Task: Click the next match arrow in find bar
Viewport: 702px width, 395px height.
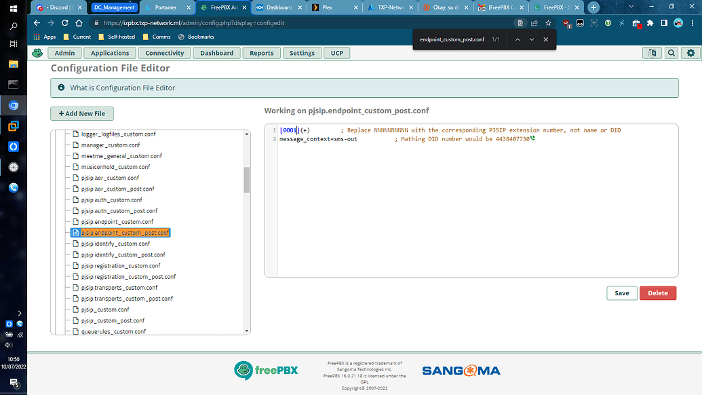Action: [532, 40]
